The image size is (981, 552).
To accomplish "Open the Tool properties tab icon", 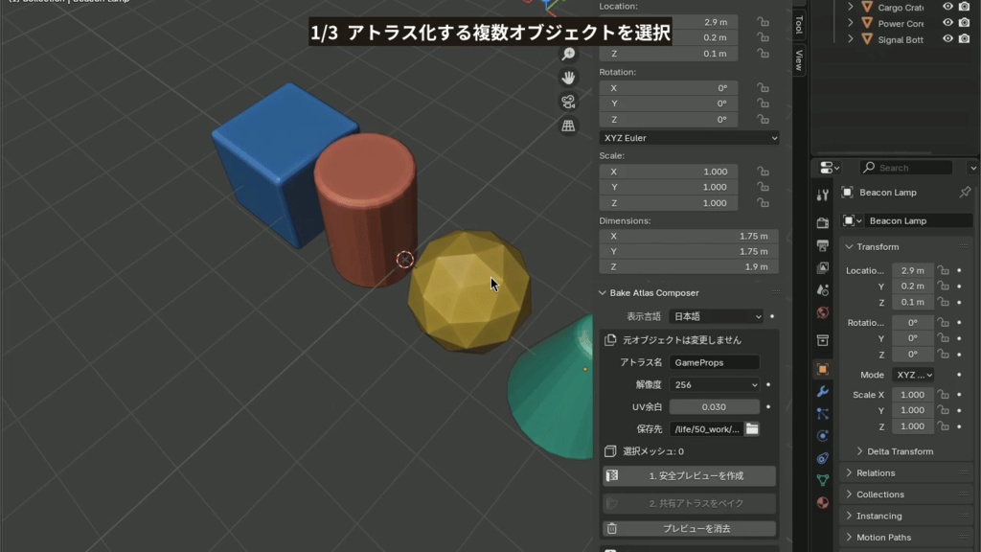I will coord(823,195).
